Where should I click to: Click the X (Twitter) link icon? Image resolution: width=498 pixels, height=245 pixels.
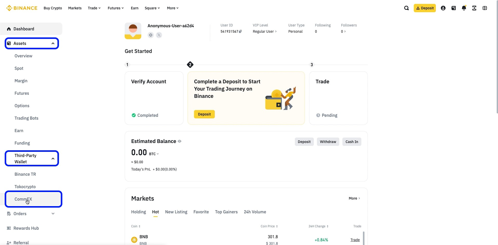(x=159, y=35)
